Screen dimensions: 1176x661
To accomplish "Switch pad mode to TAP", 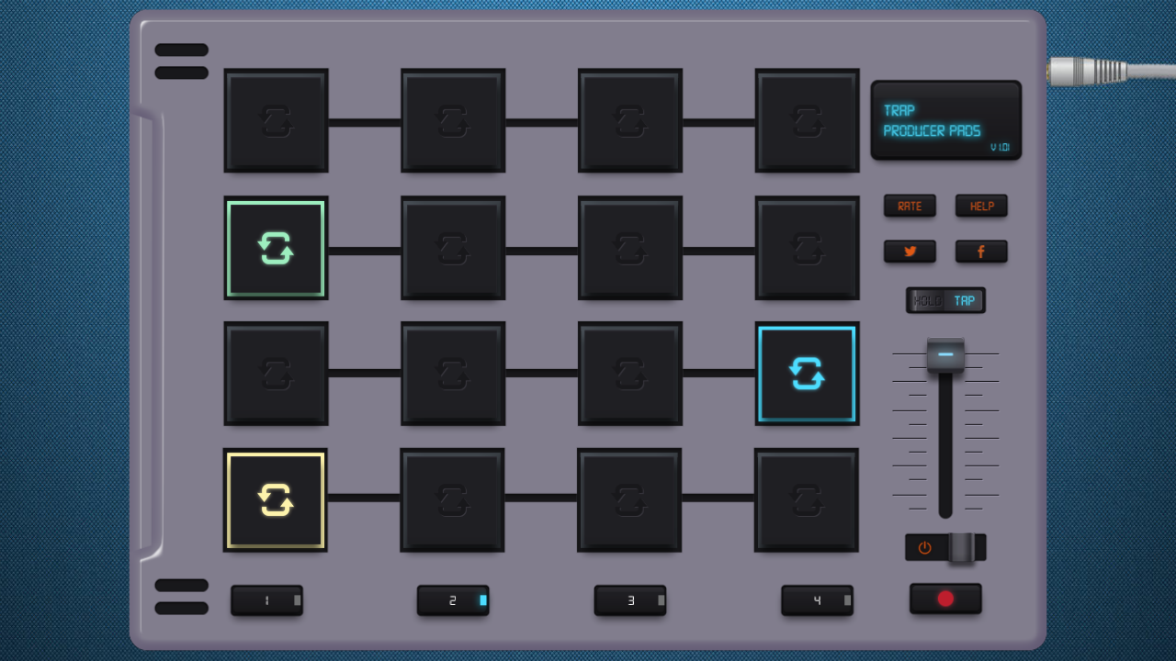I will pyautogui.click(x=965, y=300).
